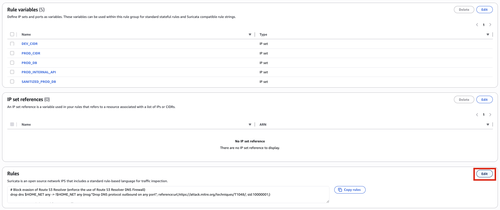Click the Copy rules button
Image resolution: width=500 pixels, height=210 pixels.
349,190
